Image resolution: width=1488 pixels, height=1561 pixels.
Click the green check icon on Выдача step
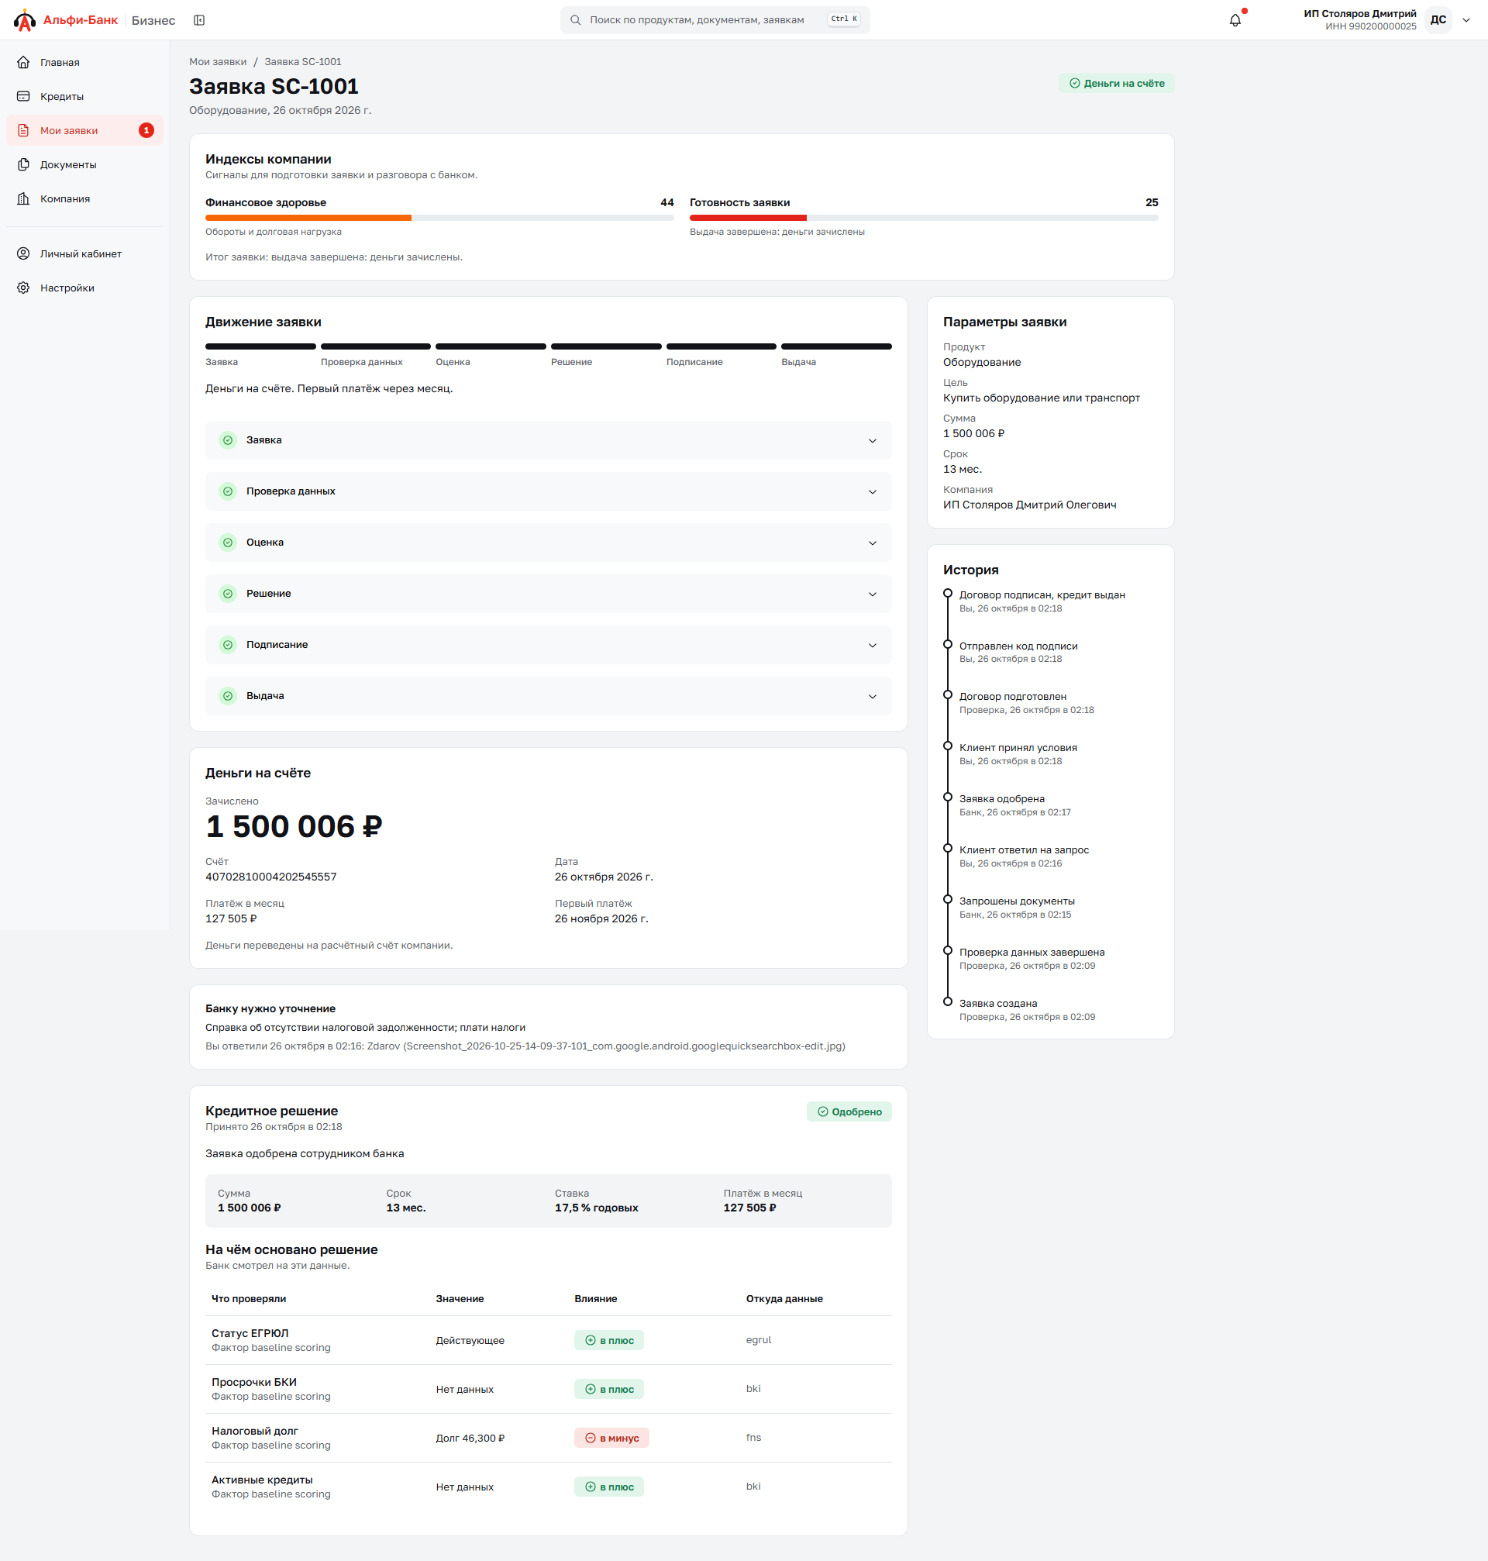(229, 695)
